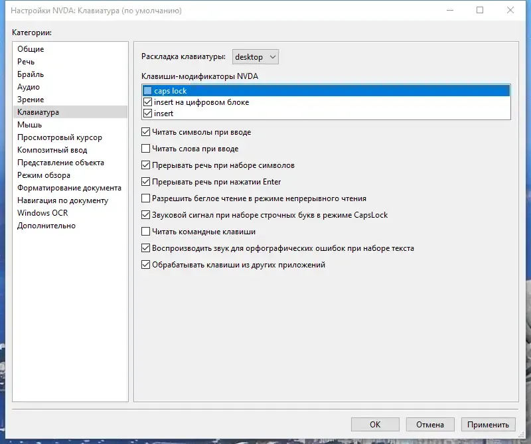The image size is (531, 444).
Task: Toggle Прерывать речь при наборе символов
Action: pos(145,165)
